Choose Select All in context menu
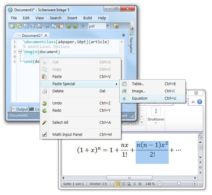Image resolution: width=212 pixels, height=195 pixels. click(80, 123)
